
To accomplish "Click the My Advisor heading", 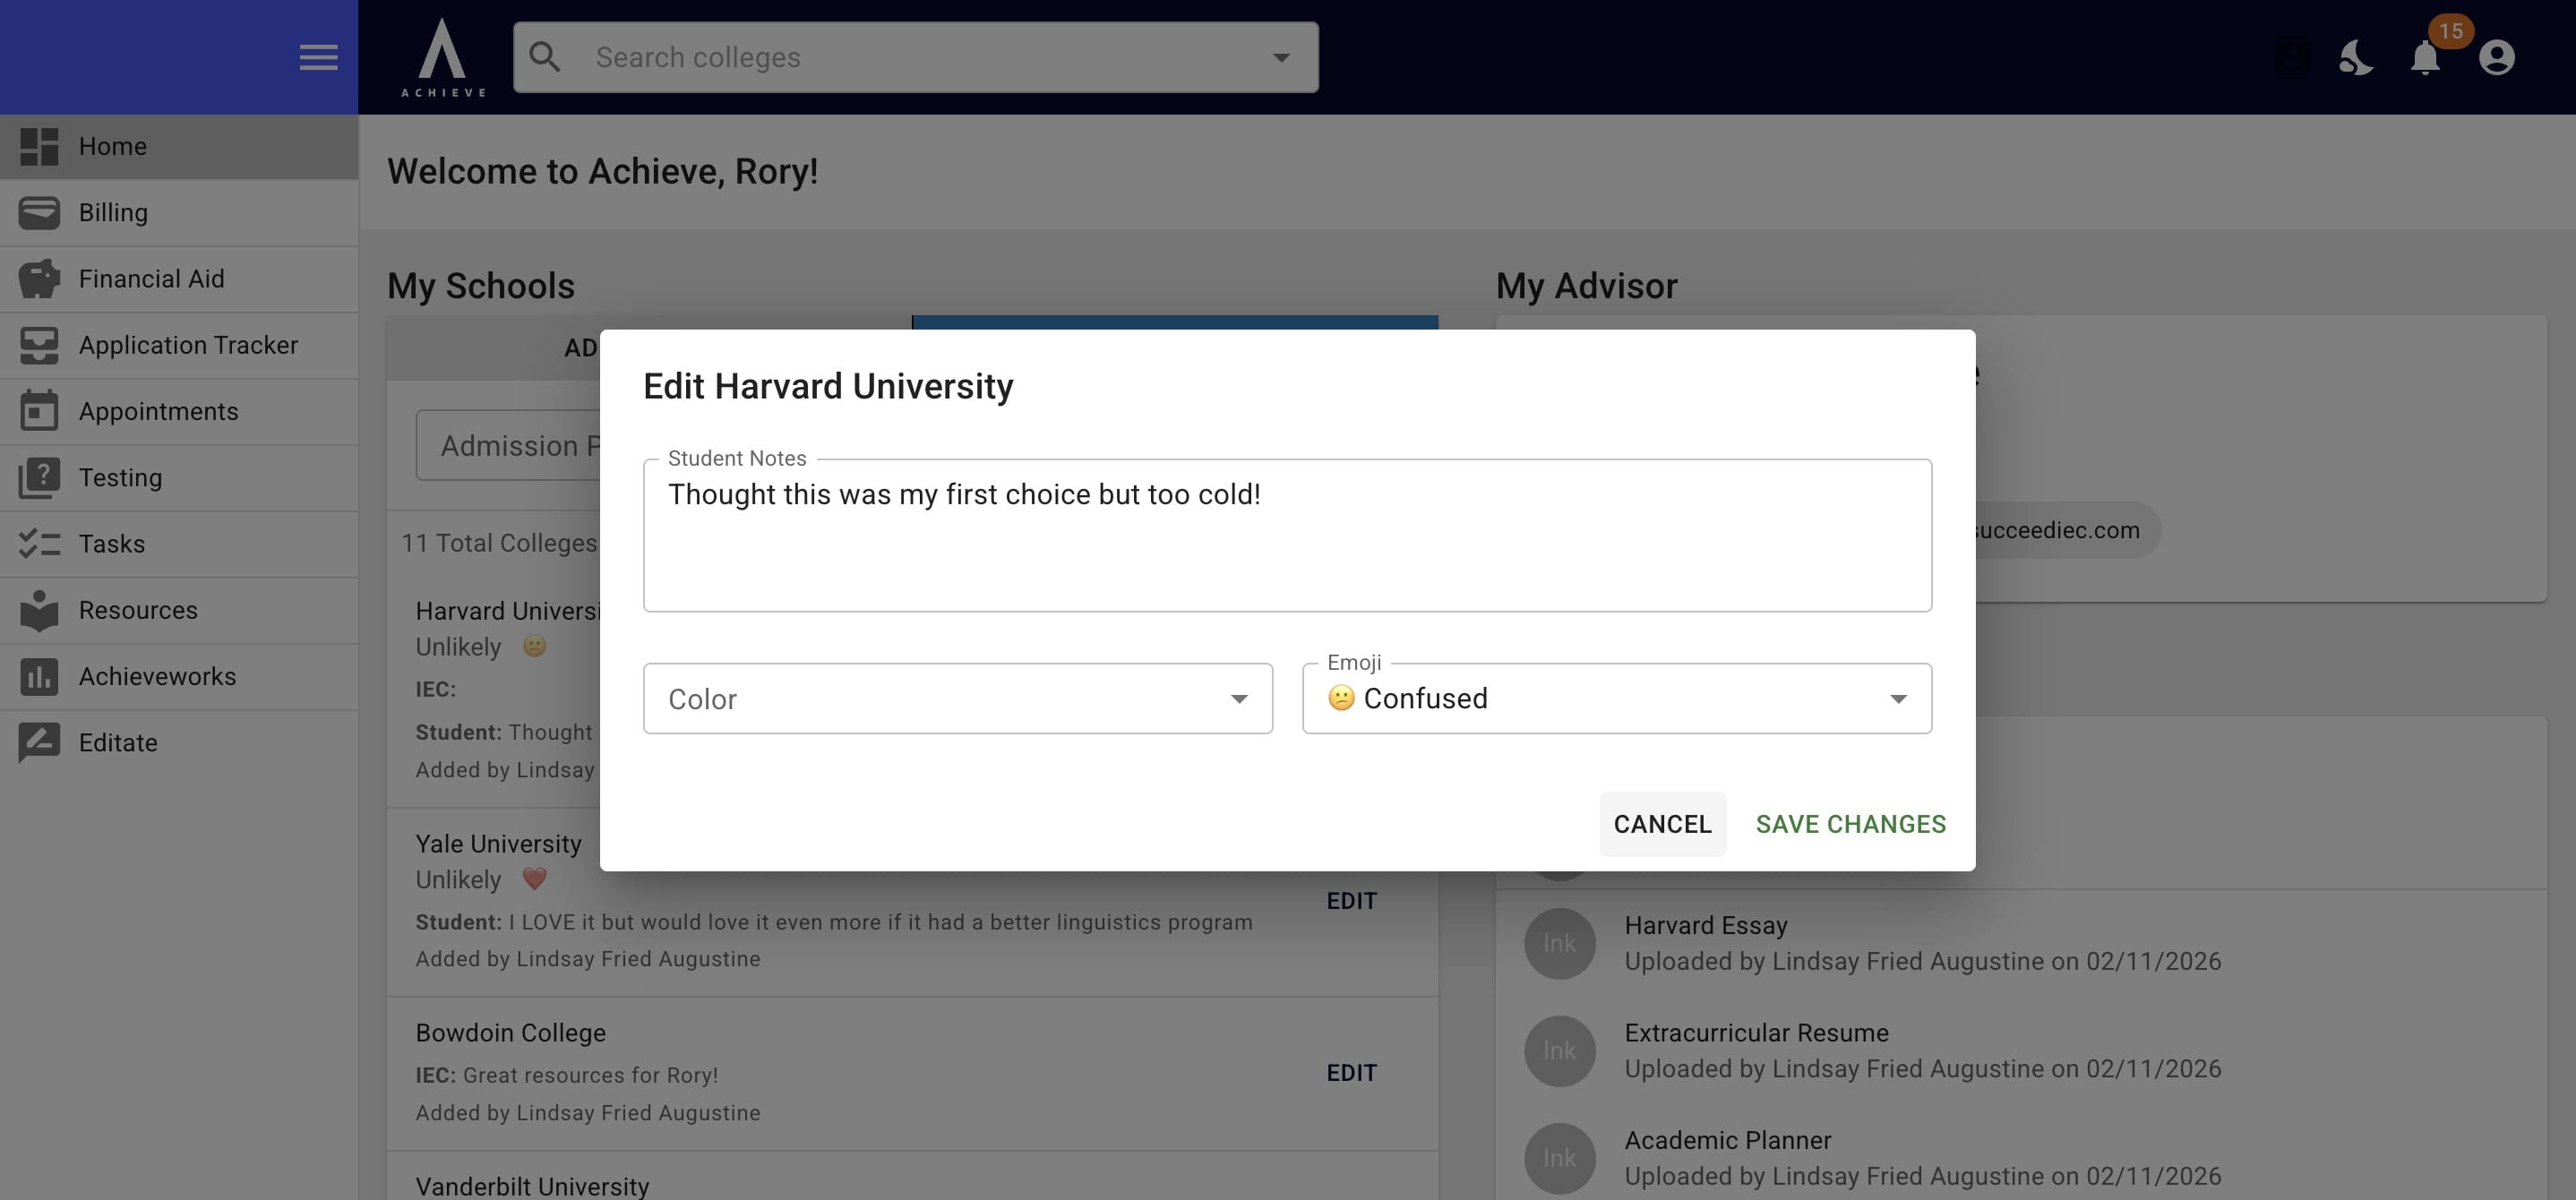I will click(x=1586, y=286).
